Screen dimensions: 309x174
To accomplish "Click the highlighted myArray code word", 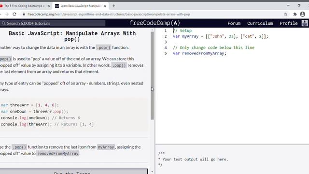I will [106, 147].
